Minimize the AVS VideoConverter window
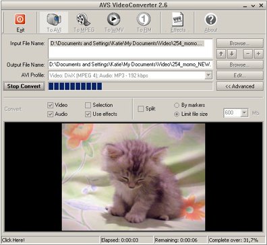Viewport: 267px width, 245px height. [x=245, y=5]
